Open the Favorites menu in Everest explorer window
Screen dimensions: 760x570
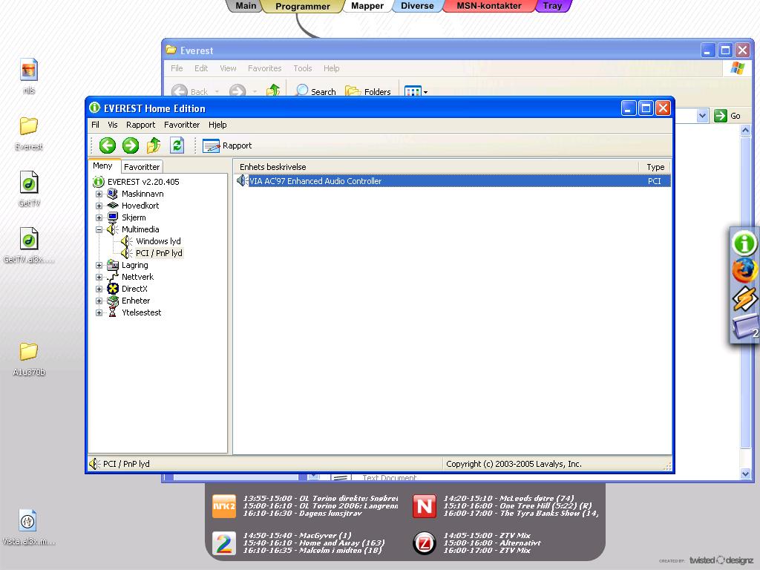point(264,68)
